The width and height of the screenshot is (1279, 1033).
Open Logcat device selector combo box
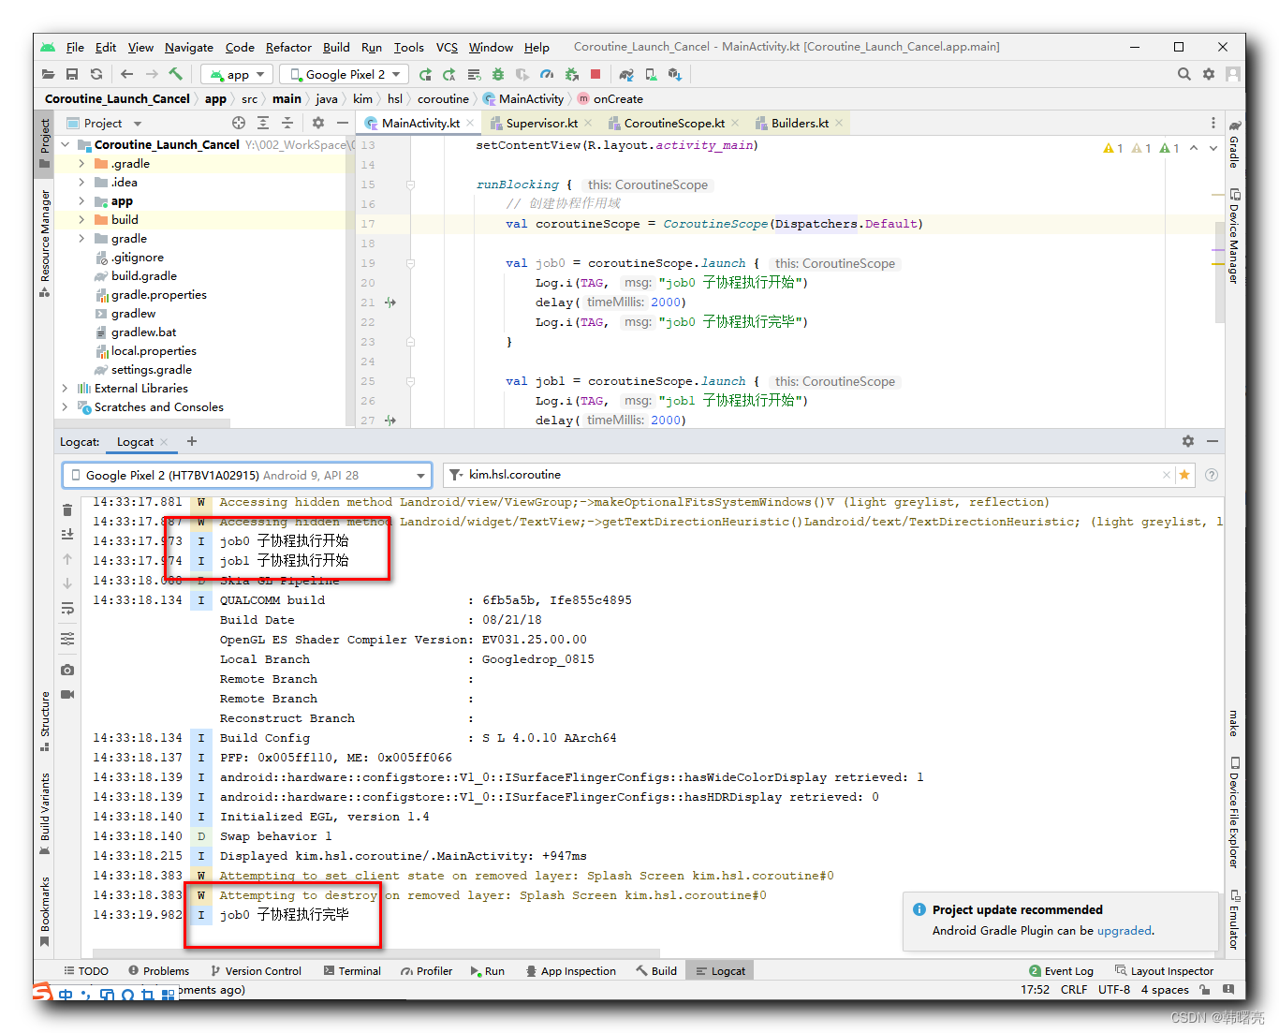click(x=247, y=475)
